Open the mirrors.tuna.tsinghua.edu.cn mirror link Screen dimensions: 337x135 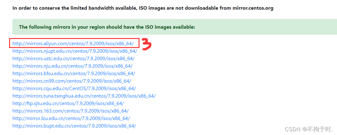(x=84, y=96)
